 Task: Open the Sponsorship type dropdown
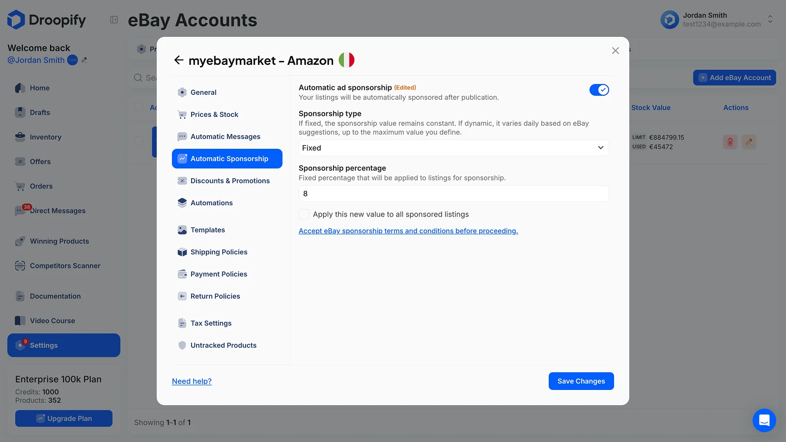click(453, 148)
